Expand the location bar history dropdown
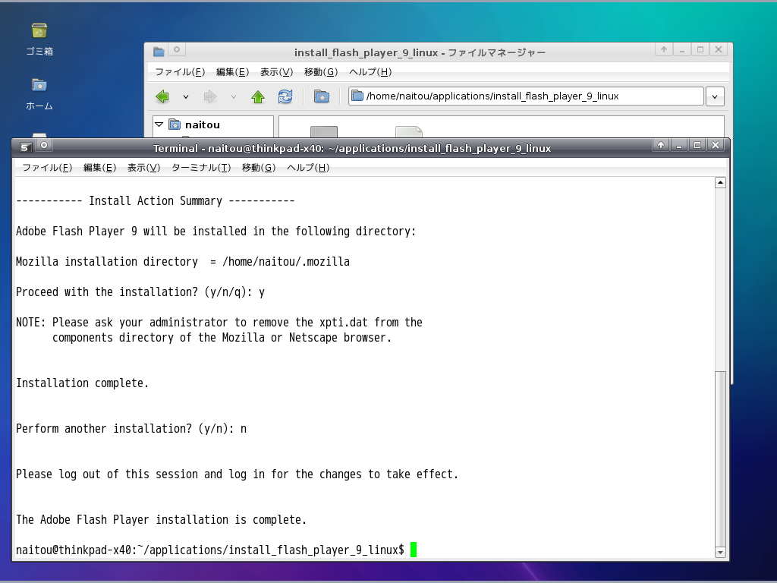This screenshot has width=777, height=583. click(x=715, y=96)
